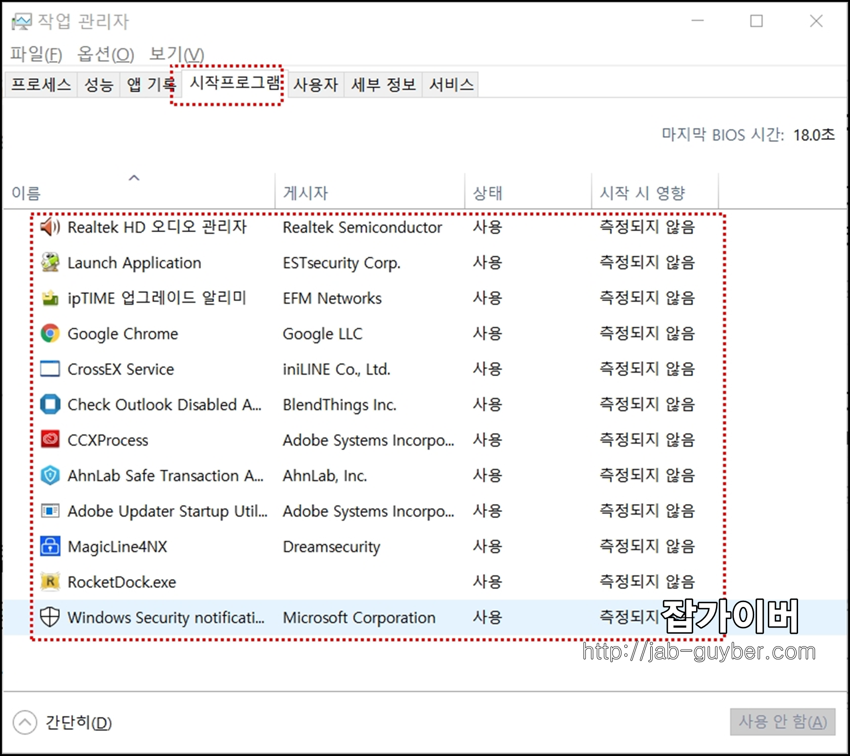This screenshot has height=756, width=850.
Task: Click the 마지막 BIOS 시간 18.0초 value
Action: pyautogui.click(x=814, y=135)
